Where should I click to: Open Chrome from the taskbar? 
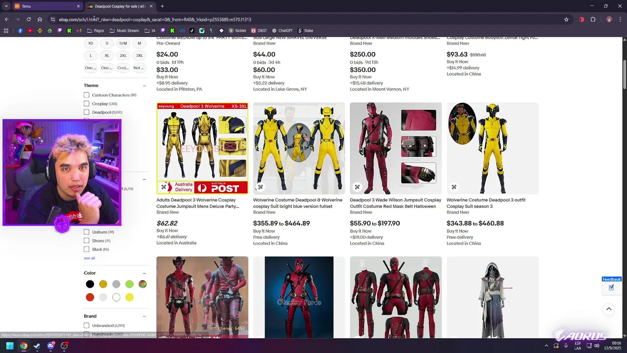[23, 346]
